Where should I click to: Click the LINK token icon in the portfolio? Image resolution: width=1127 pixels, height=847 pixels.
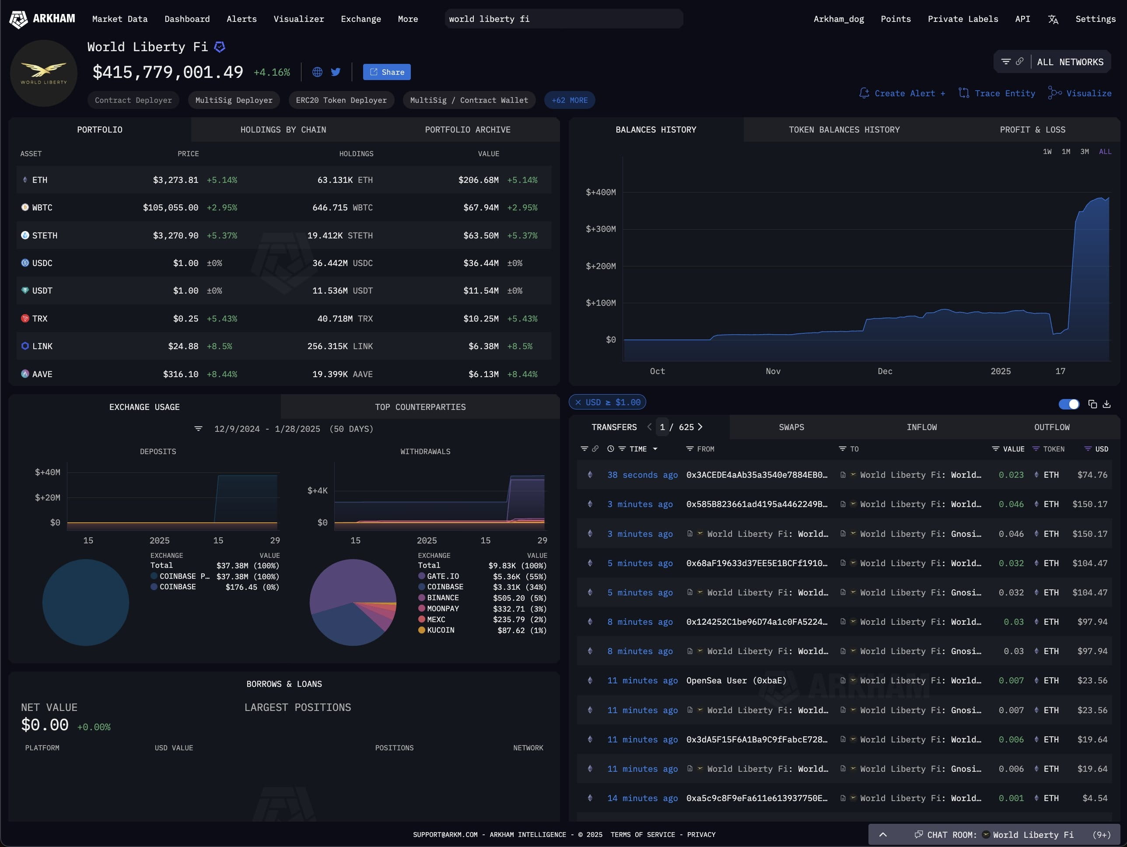[x=25, y=346]
